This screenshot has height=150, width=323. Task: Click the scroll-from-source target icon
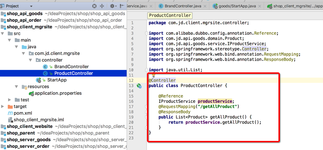point(94,6)
